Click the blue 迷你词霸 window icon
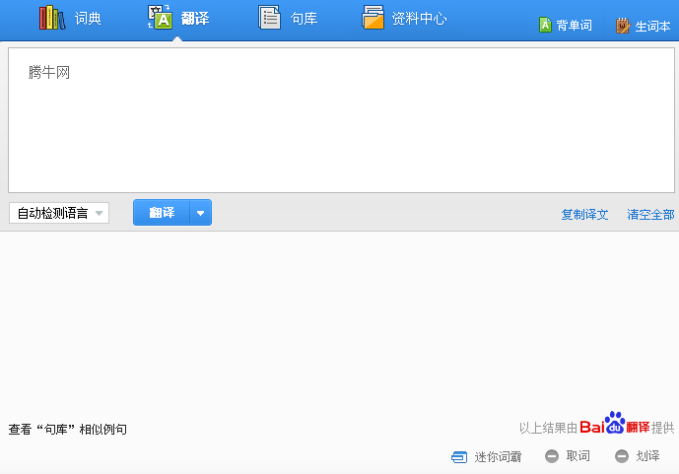 tap(459, 457)
